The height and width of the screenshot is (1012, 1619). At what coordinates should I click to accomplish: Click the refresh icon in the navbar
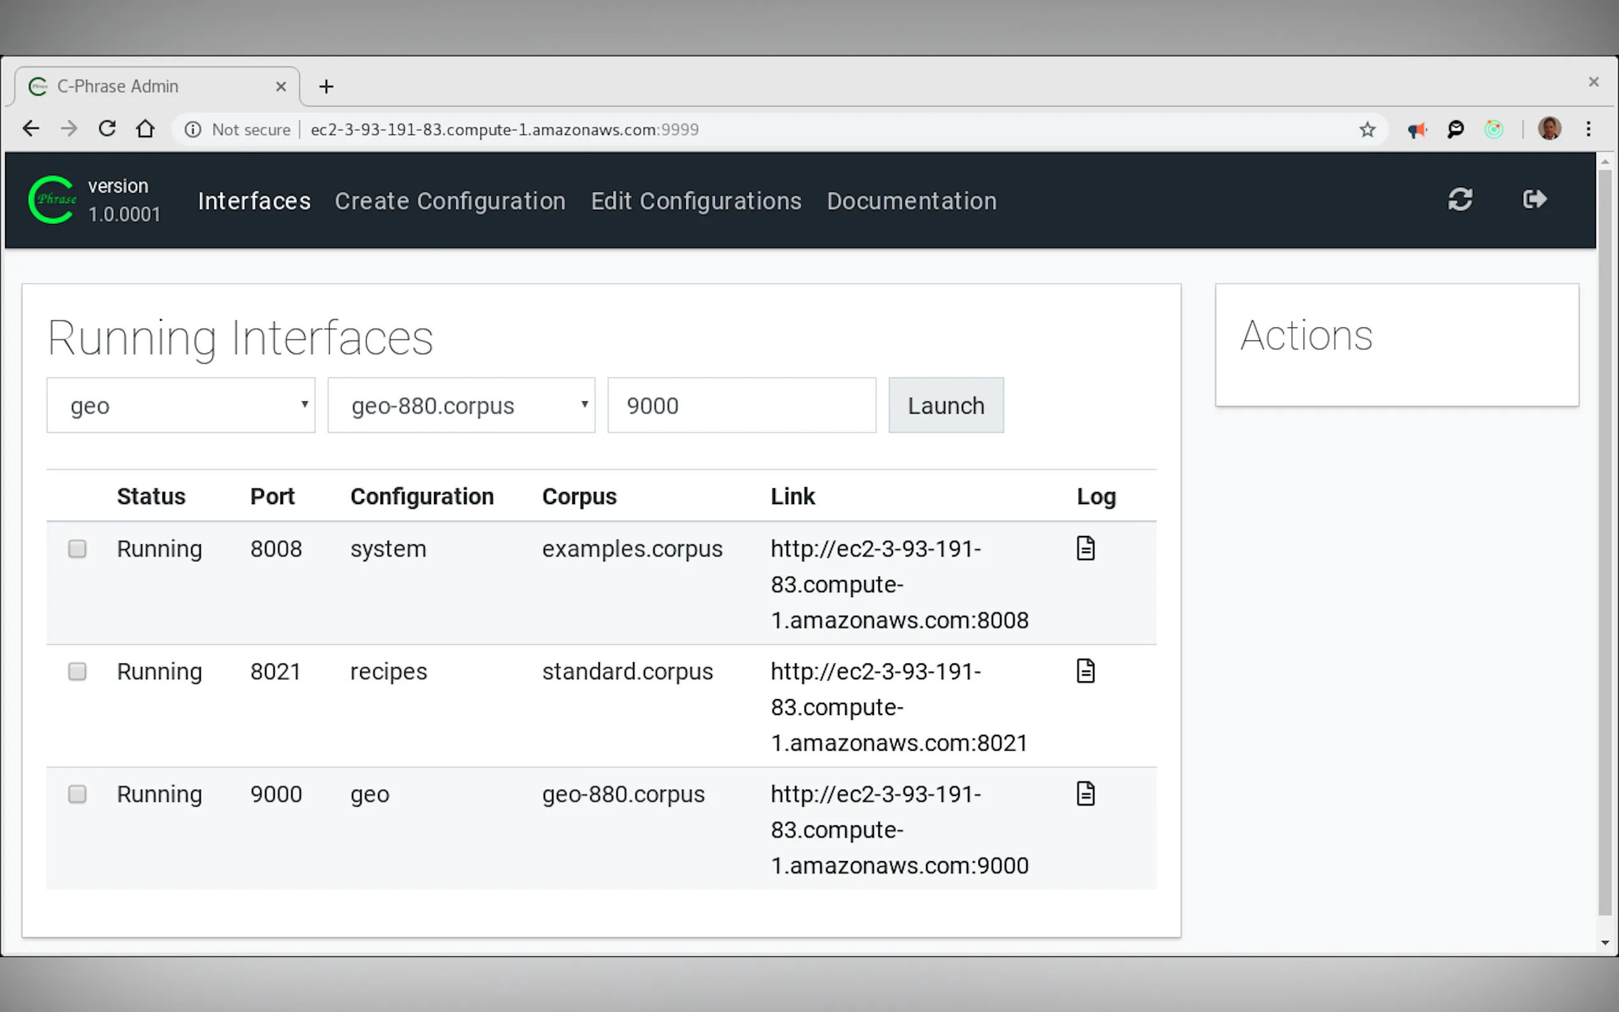1460,199
